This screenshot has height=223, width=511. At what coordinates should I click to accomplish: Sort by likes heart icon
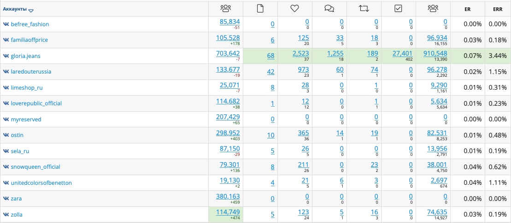[294, 9]
